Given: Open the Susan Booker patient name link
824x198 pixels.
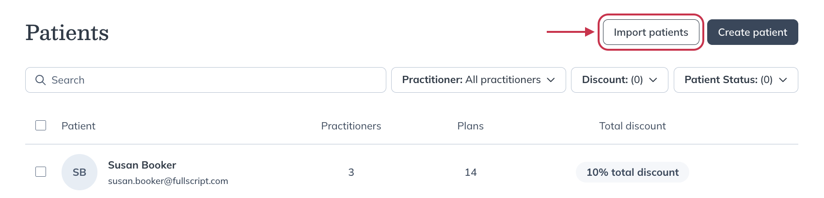Looking at the screenshot, I should coord(142,165).
